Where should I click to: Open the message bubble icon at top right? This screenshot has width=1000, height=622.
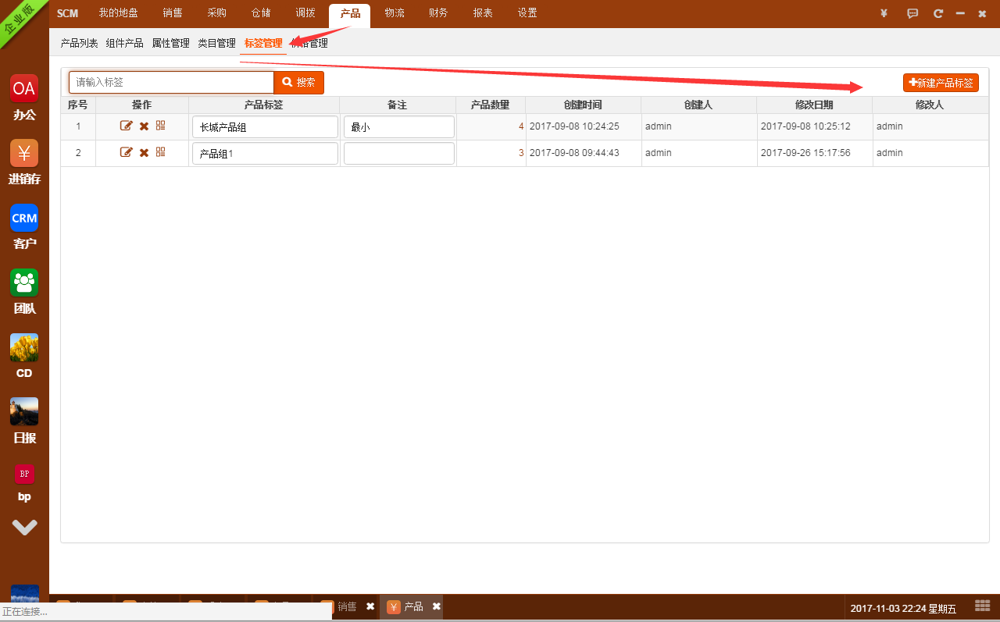point(912,13)
